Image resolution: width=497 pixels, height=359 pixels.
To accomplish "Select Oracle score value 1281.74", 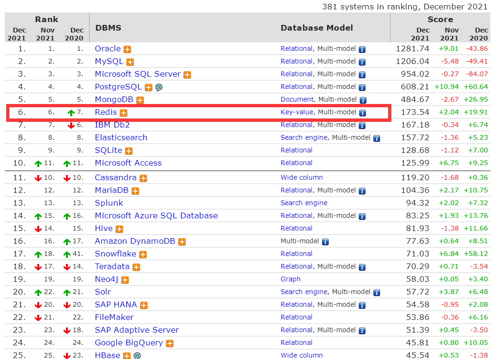I will click(413, 49).
